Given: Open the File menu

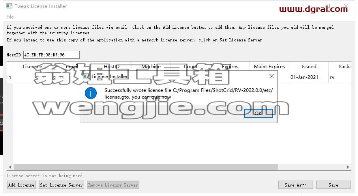Looking at the screenshot, I should [10, 17].
